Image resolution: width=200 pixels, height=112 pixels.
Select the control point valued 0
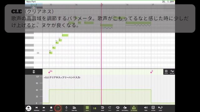151,72
